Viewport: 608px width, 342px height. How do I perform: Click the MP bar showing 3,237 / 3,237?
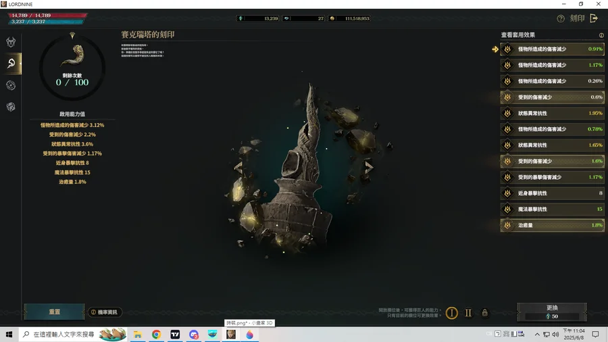pos(46,22)
